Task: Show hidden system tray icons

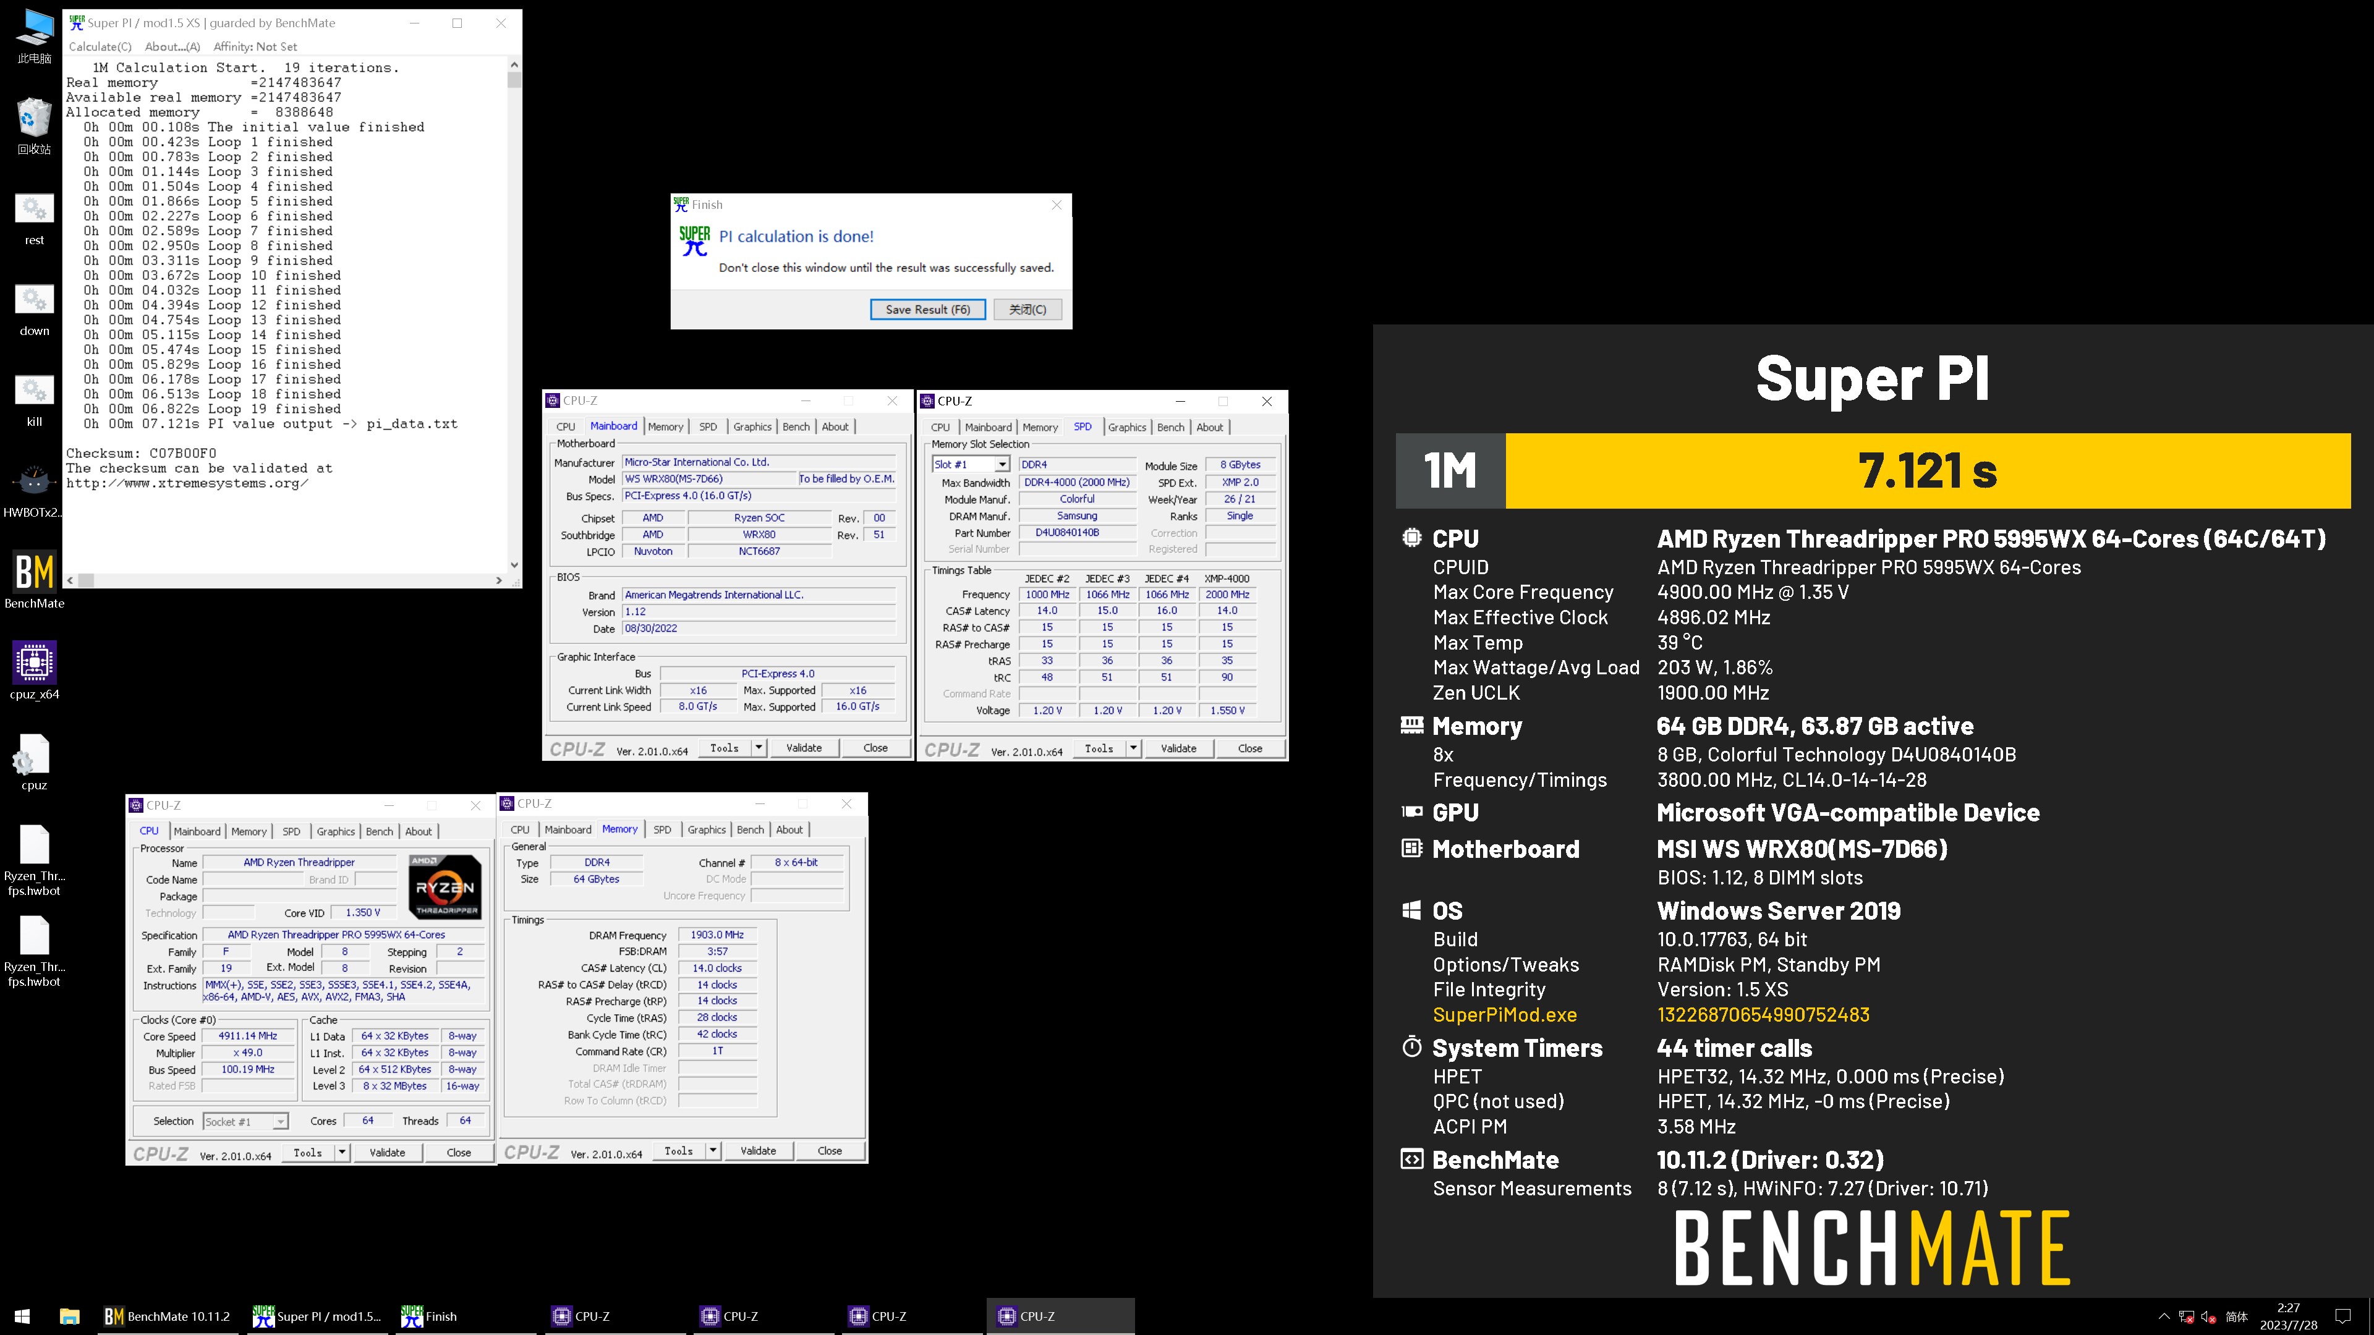Action: (x=2164, y=1316)
